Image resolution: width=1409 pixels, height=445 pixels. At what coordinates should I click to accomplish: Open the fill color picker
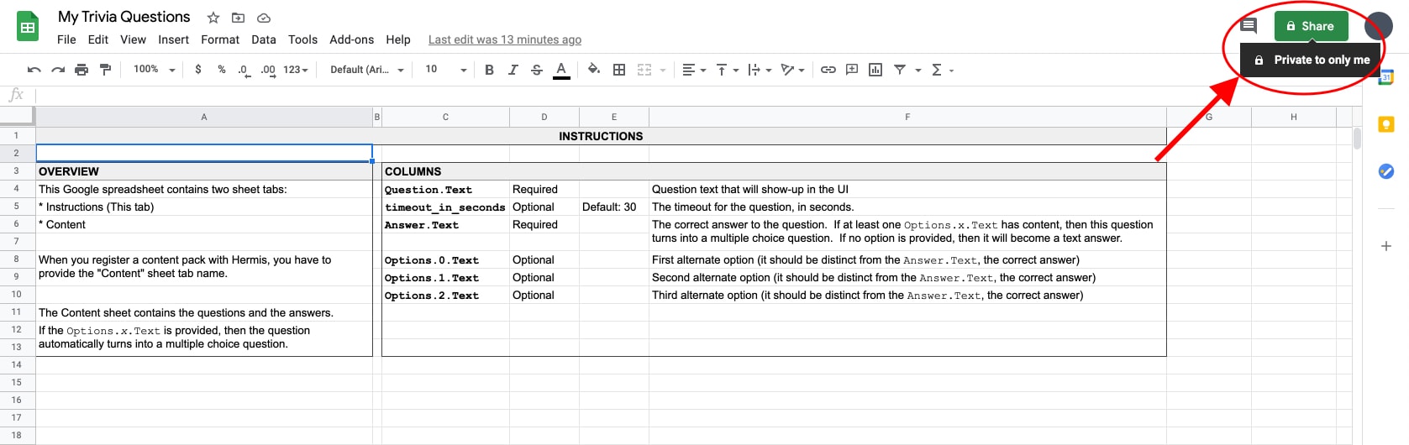click(x=594, y=70)
